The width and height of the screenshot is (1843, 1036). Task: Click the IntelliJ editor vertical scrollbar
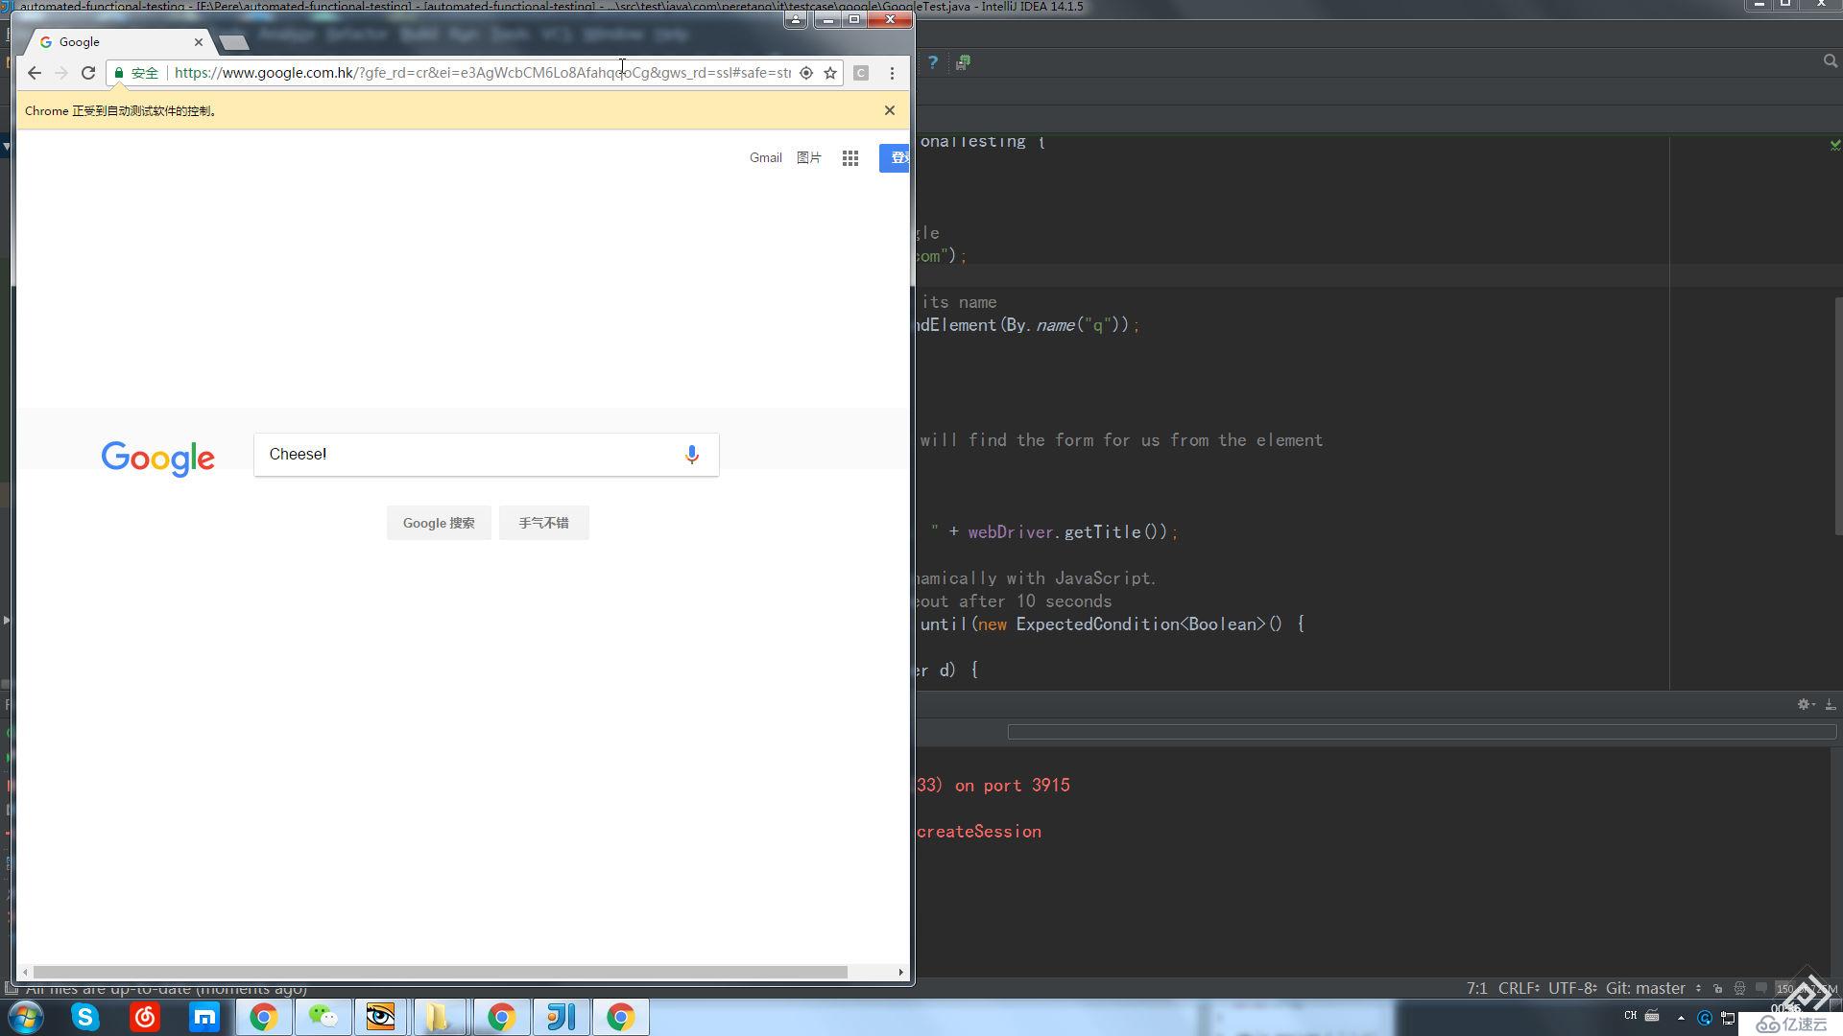1837,415
